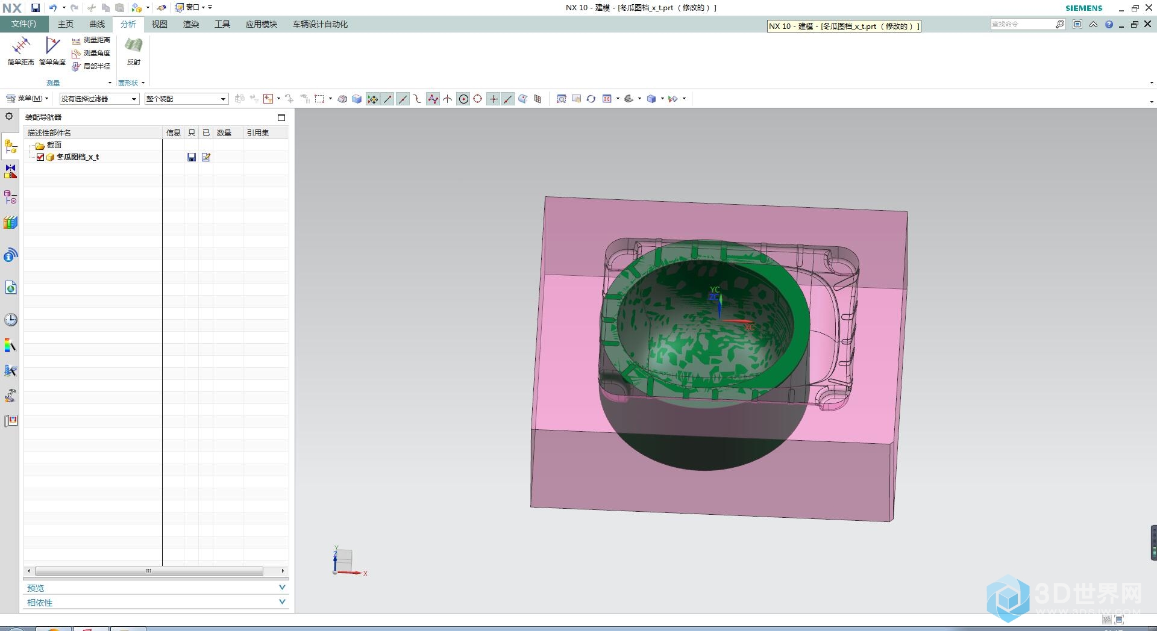
Task: Open the Part Navigator sidebar icon
Action: 11,197
